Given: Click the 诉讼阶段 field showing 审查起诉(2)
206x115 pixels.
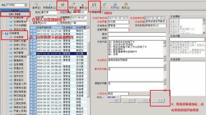Looking at the screenshot, I should click(155, 26).
